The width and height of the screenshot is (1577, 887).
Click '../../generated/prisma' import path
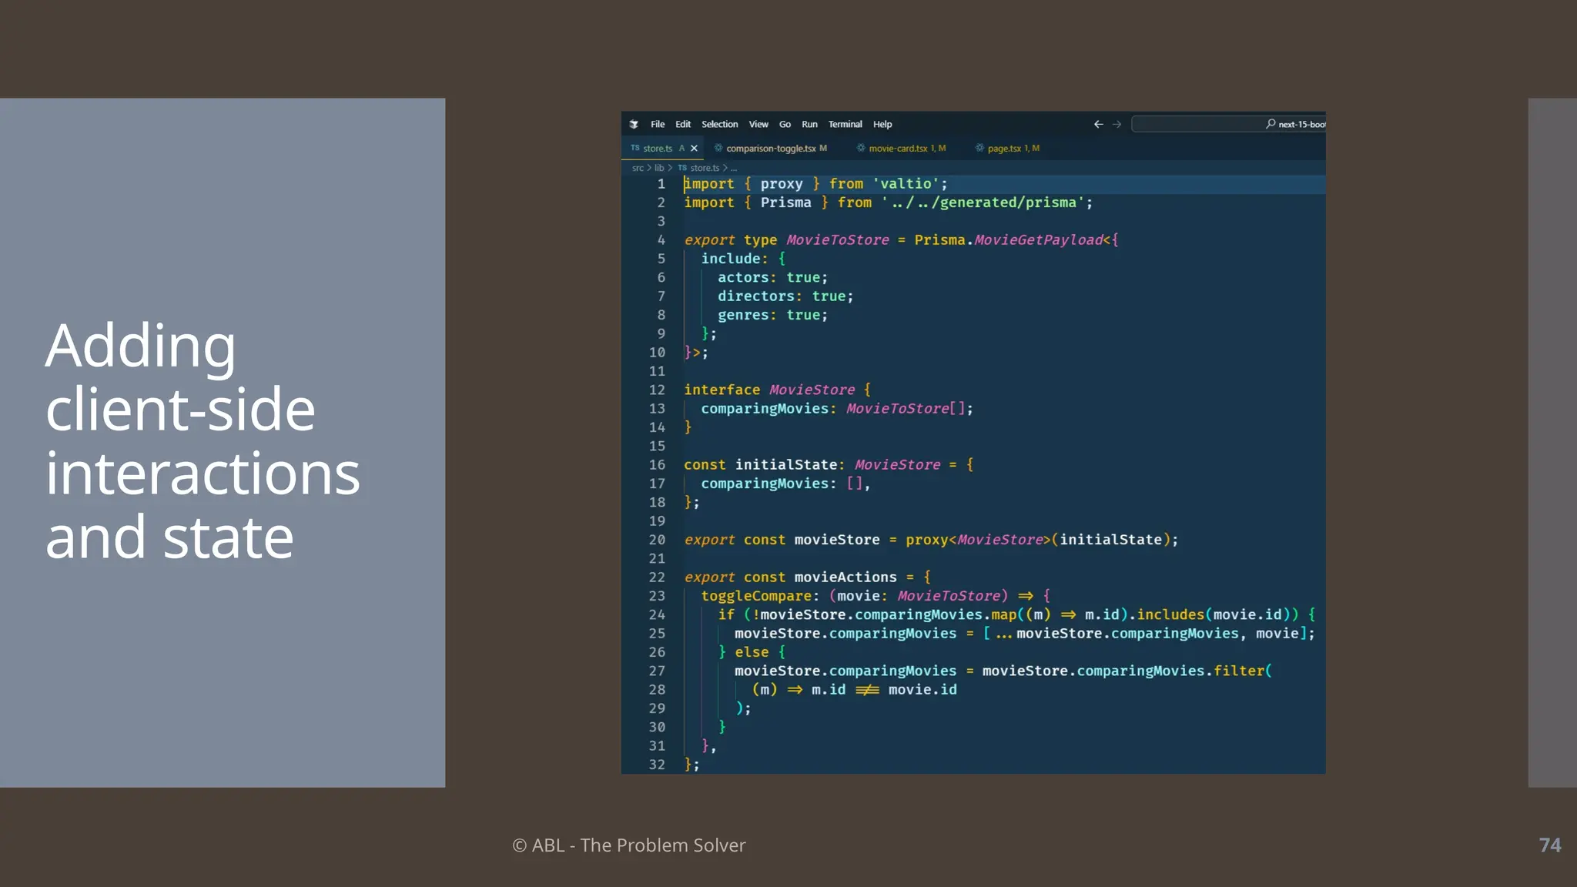(983, 203)
